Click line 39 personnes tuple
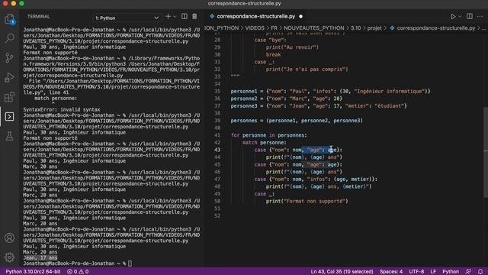This screenshot has width=488, height=275. pos(297,121)
